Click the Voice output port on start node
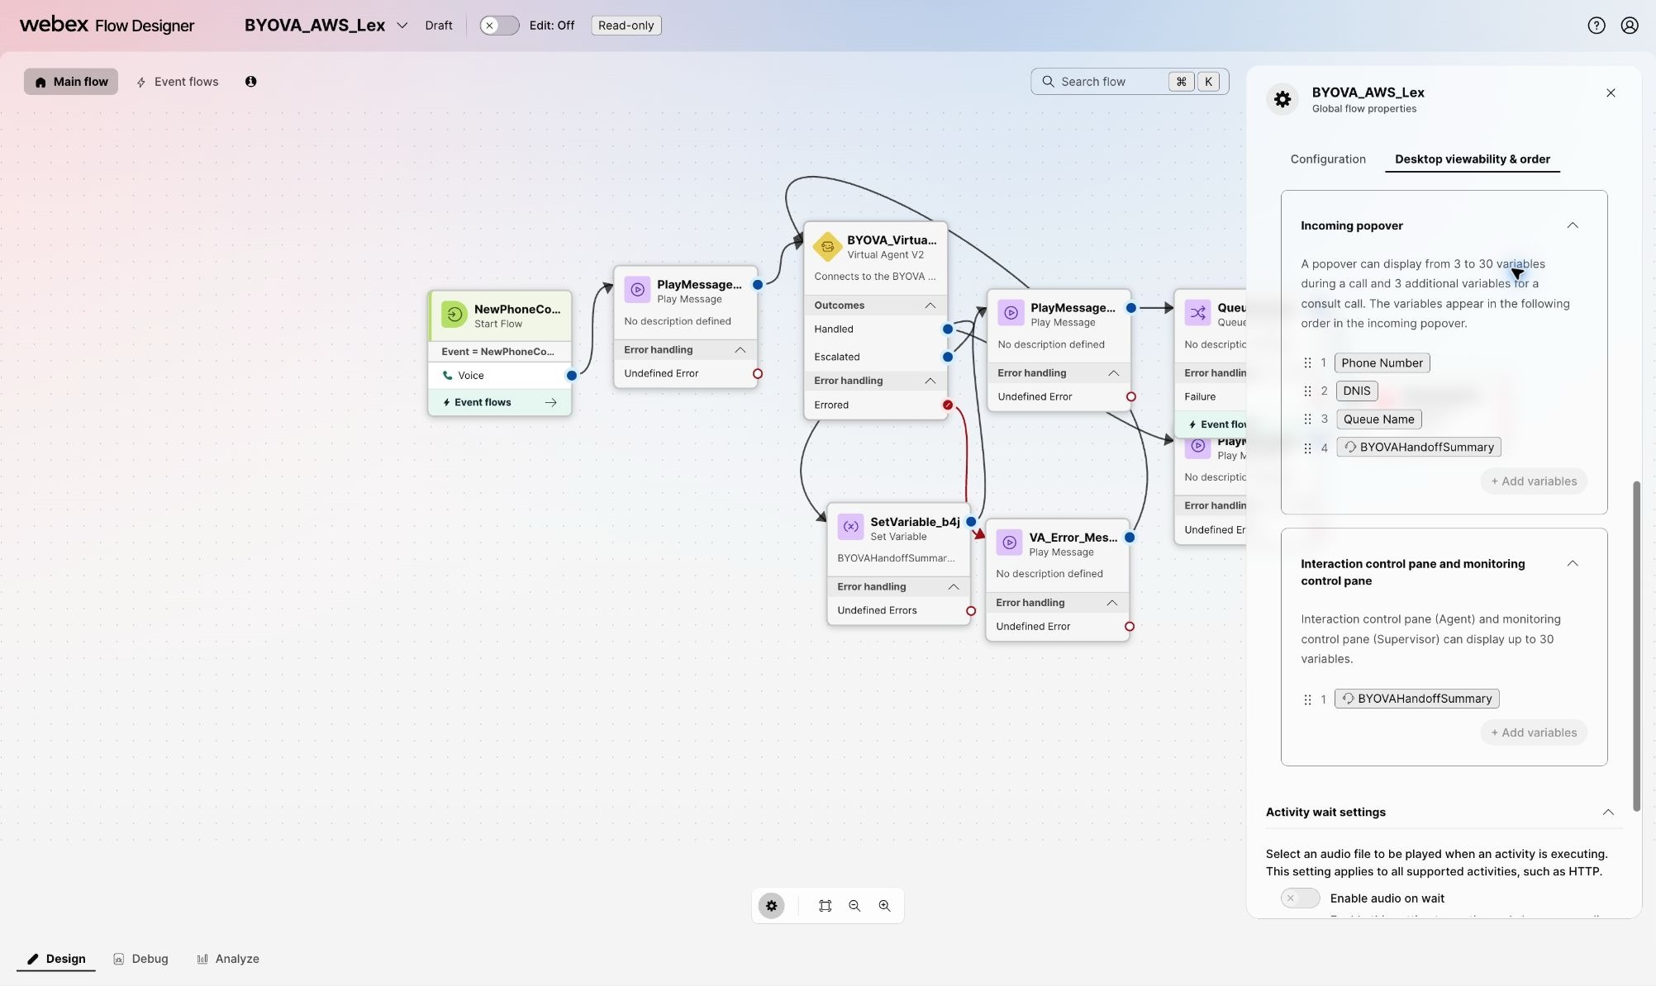Image resolution: width=1656 pixels, height=986 pixels. click(x=571, y=375)
